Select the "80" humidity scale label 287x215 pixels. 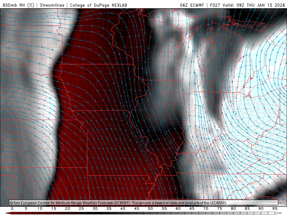[233, 209]
